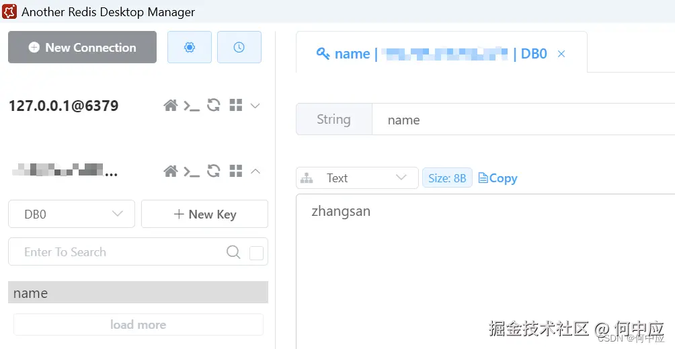Screen dimensions: 675x349
Task: Expand the 127.0.0.1@6379 connection
Action: pyautogui.click(x=255, y=106)
